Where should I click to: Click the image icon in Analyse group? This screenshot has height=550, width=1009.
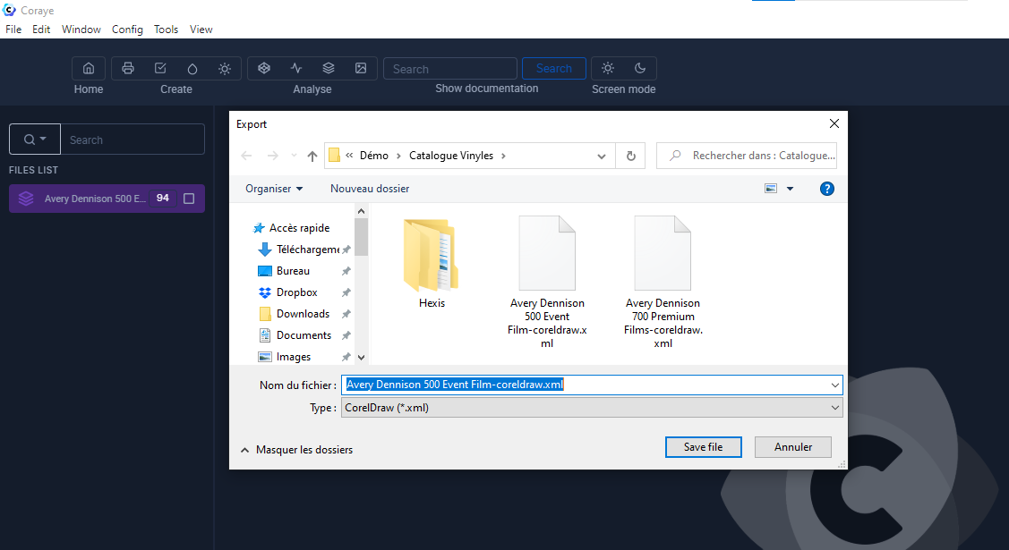pos(361,68)
